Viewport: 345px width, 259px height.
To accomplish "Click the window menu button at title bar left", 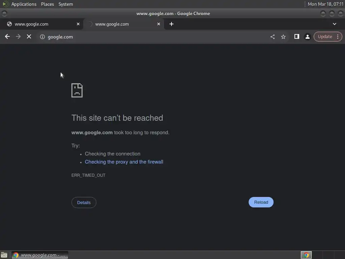I will click(4, 13).
